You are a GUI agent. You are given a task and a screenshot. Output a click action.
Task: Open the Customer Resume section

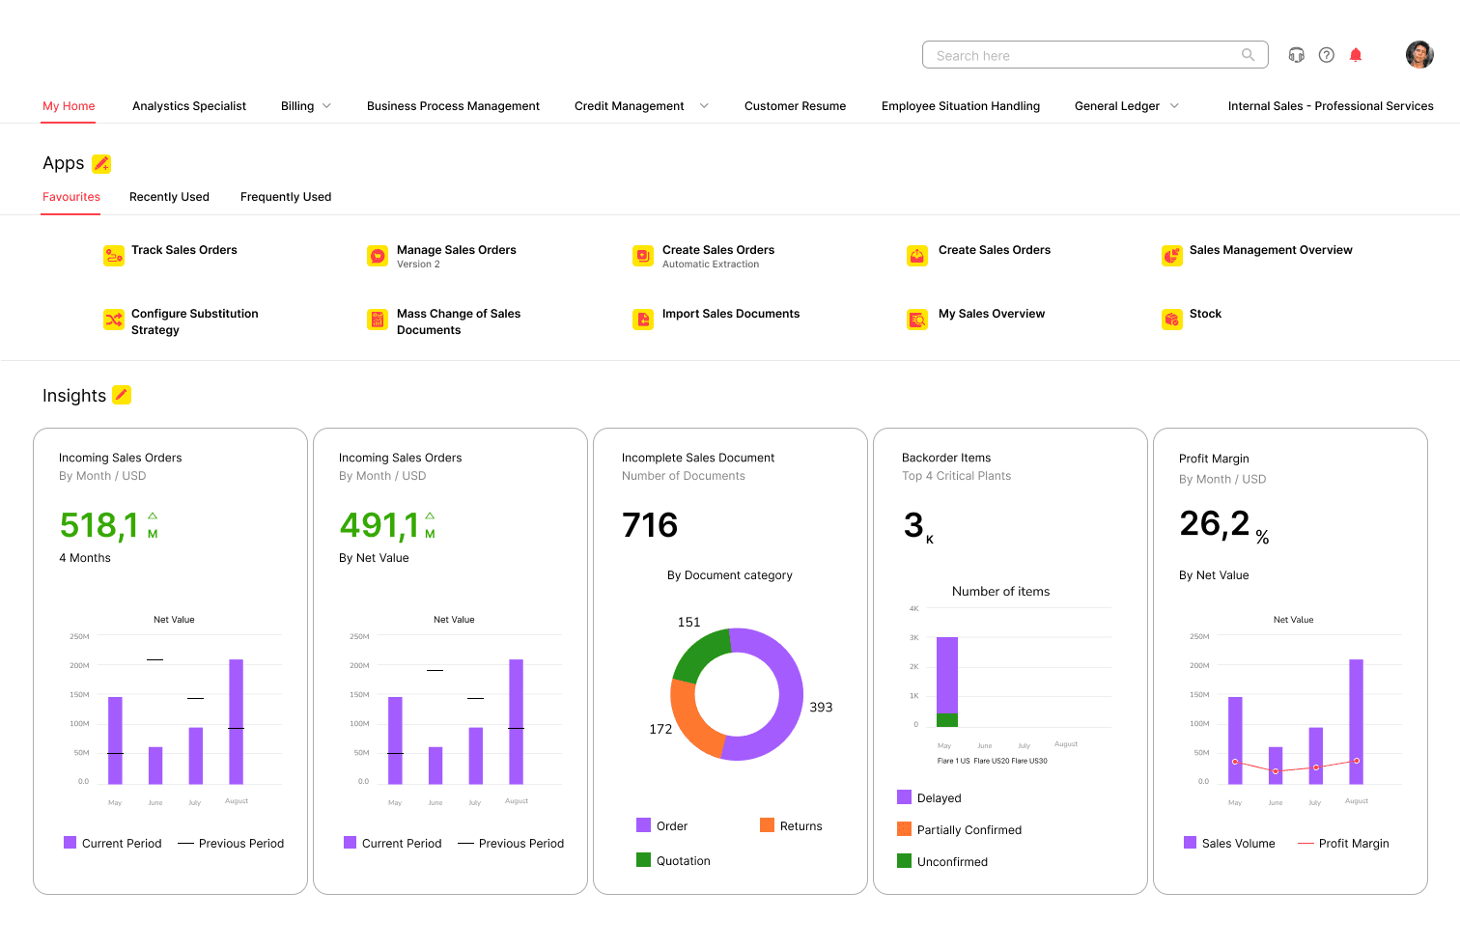tap(795, 106)
